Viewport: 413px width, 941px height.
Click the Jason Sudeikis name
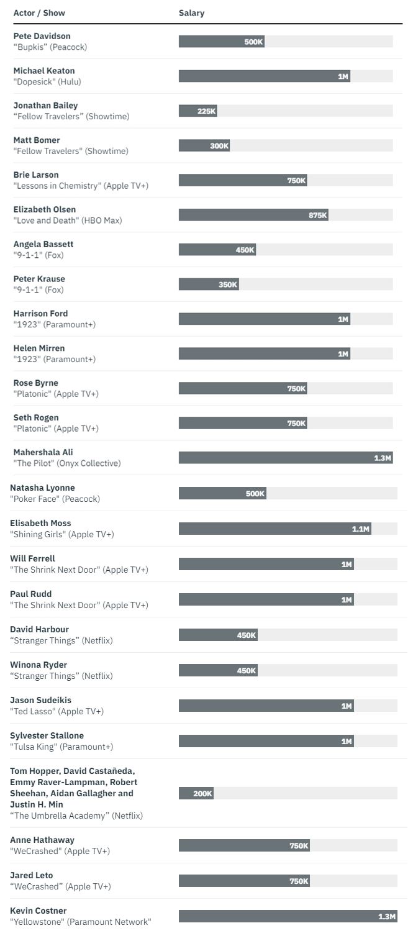coord(40,701)
